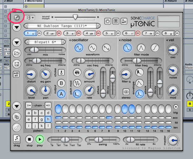Screen dimensions: 193x159
Task: Select sine pitch modulation mode
Action: 77,83
